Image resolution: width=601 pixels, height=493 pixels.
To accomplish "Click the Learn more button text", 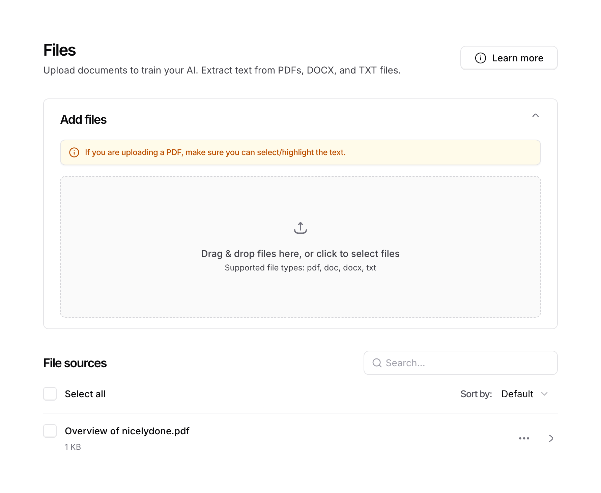I will click(517, 58).
